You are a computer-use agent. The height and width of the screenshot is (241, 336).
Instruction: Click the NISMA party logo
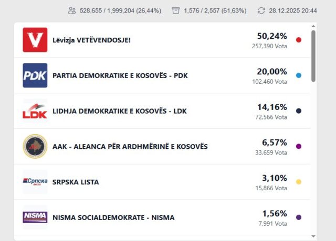point(35,217)
